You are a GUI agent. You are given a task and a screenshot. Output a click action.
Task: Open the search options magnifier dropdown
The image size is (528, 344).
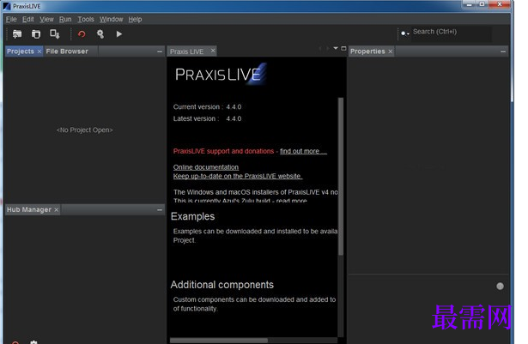[404, 33]
